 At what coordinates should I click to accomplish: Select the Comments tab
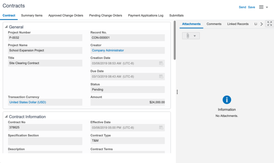pos(214,24)
